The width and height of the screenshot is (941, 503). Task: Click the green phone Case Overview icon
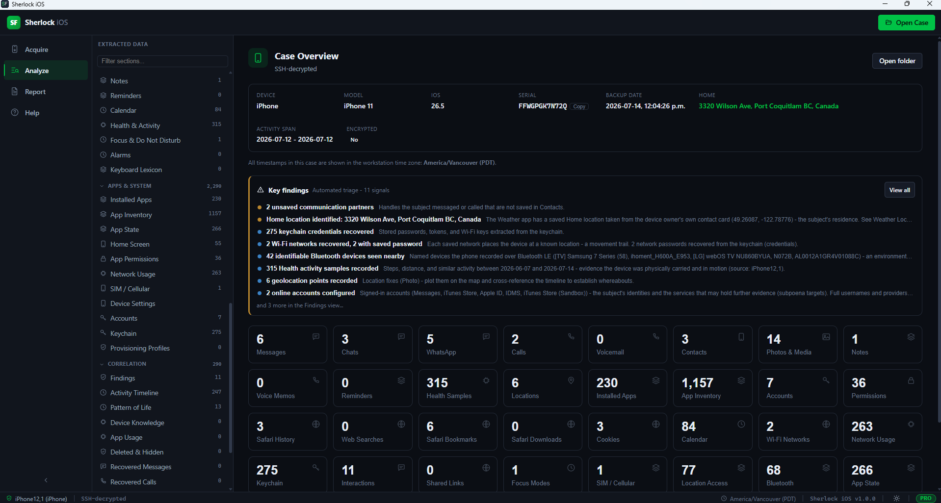point(258,58)
